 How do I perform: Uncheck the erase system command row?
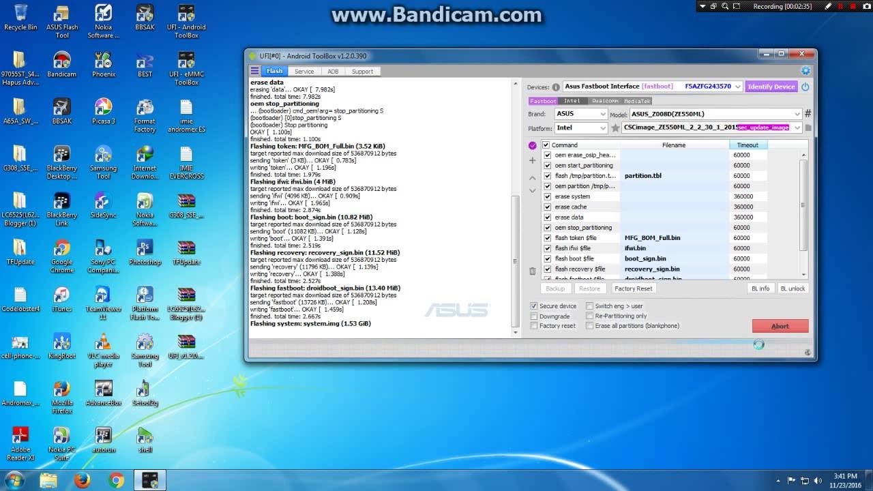(547, 196)
